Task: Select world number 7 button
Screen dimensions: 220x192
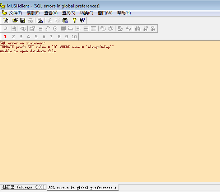Action: [x=51, y=37]
